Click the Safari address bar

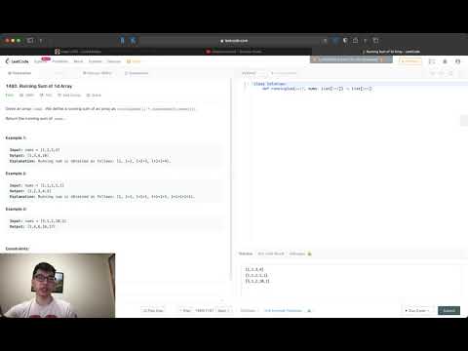[234, 41]
